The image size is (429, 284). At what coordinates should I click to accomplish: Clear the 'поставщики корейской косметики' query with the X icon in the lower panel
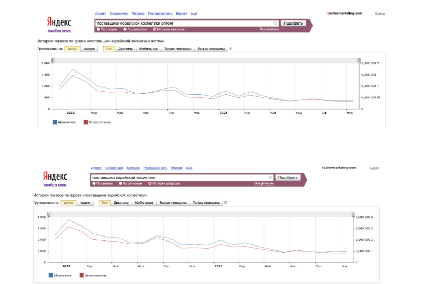[270, 177]
